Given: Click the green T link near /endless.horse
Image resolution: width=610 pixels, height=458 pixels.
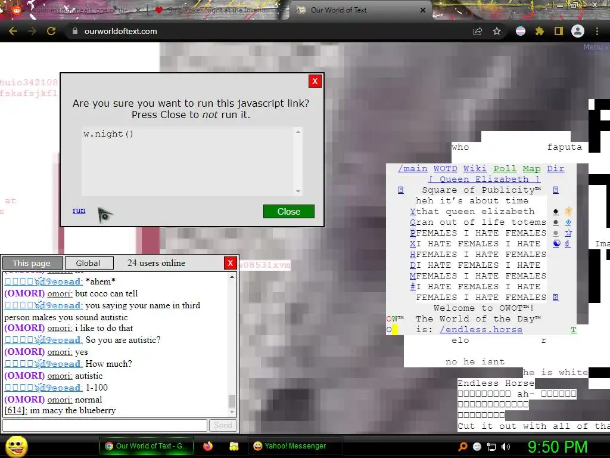Looking at the screenshot, I should pos(574,330).
